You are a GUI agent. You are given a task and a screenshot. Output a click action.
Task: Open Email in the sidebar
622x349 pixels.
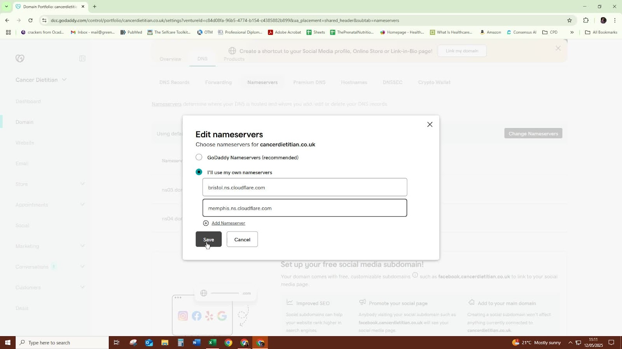(22, 163)
